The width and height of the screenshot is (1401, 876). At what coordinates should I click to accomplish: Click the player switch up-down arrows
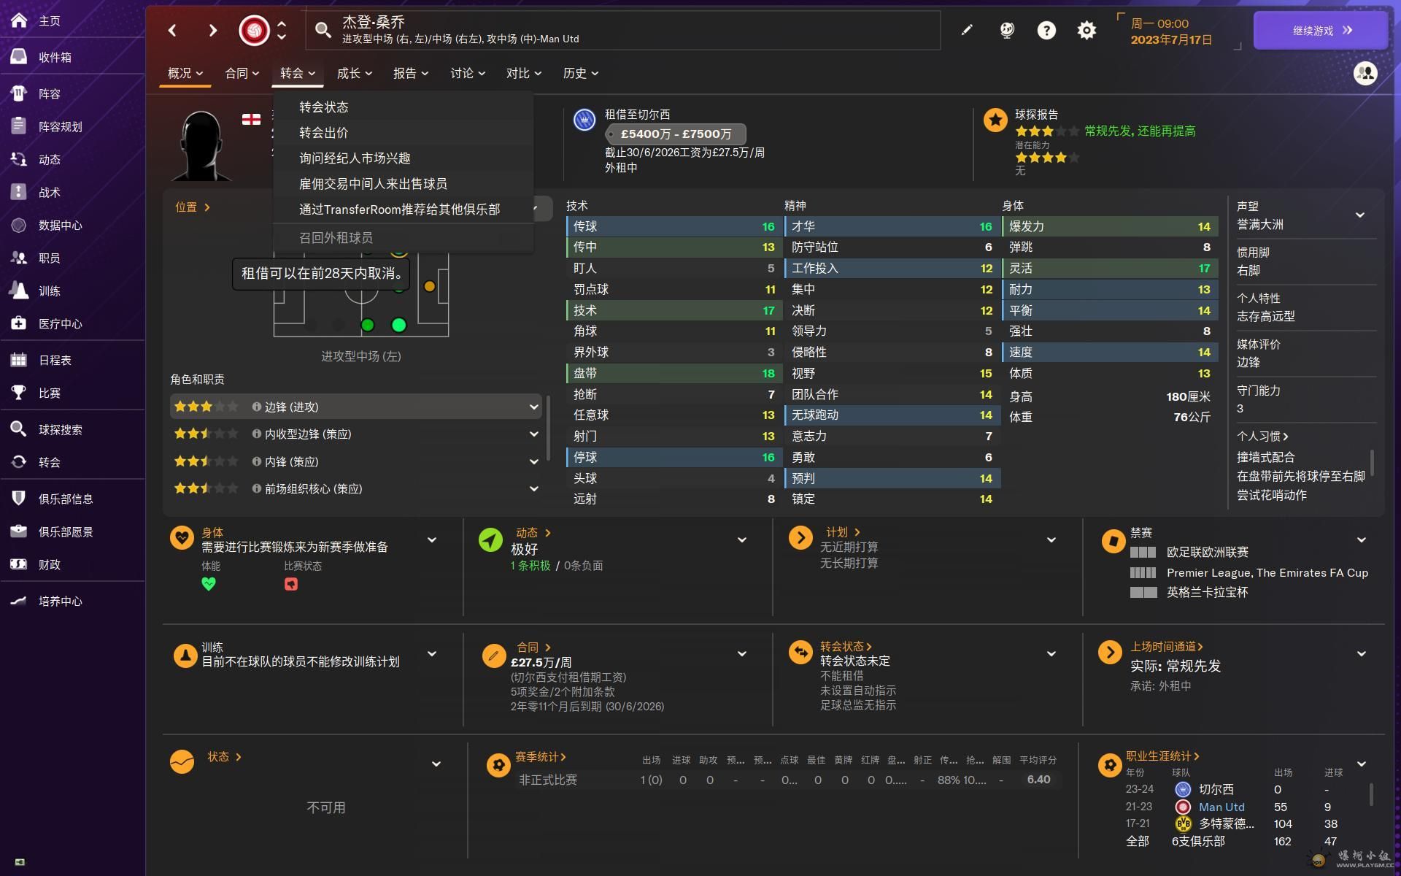pos(282,30)
